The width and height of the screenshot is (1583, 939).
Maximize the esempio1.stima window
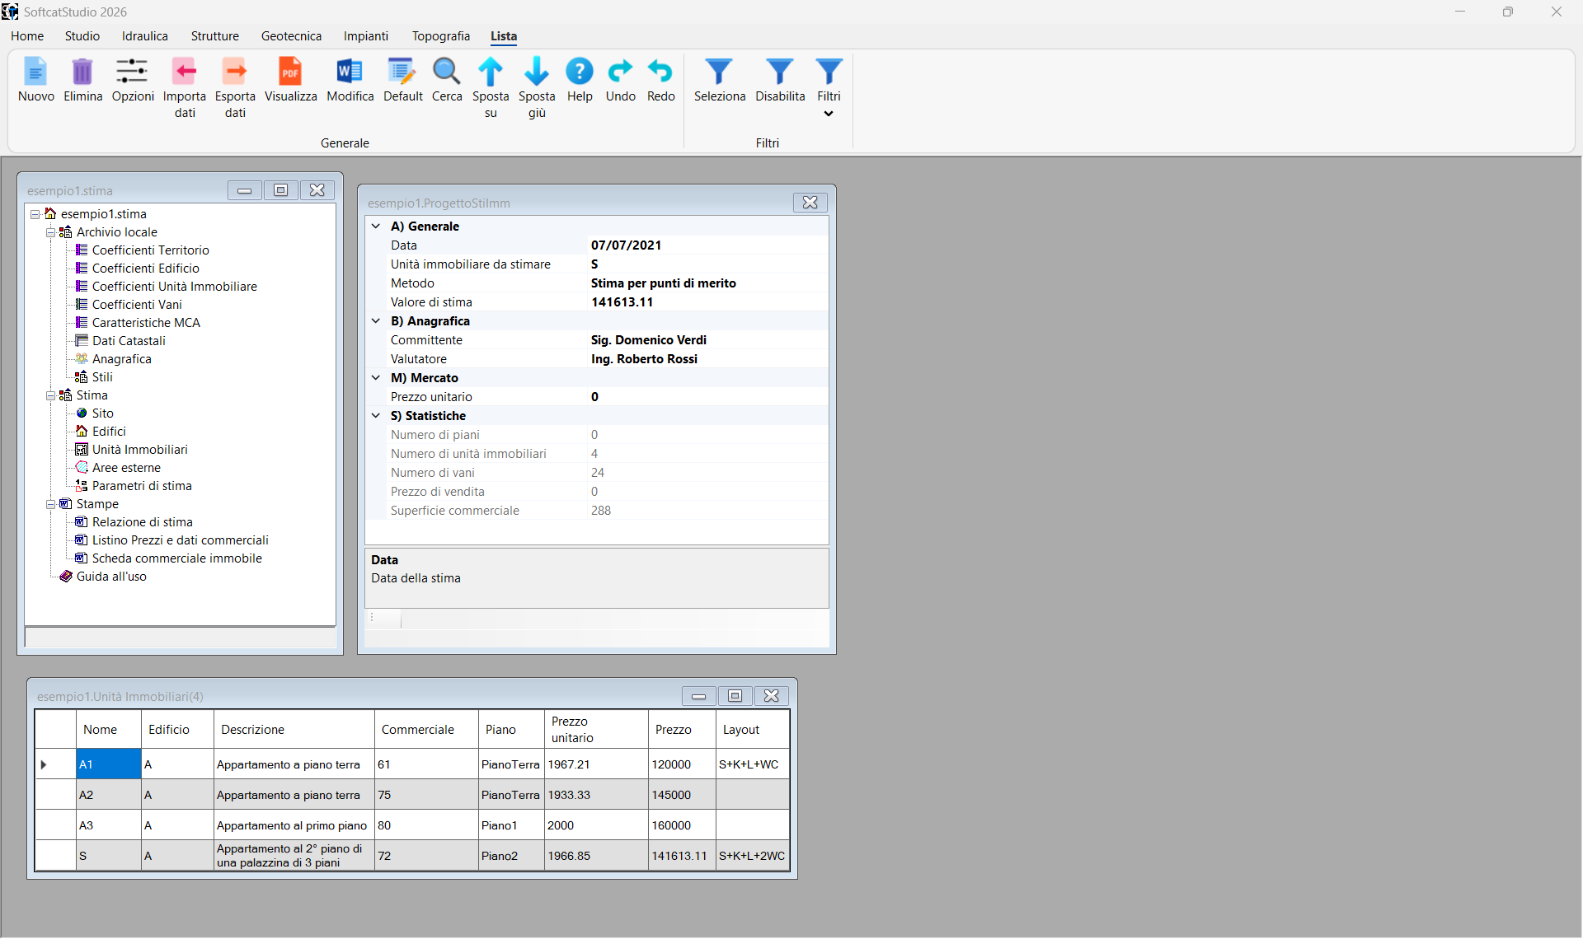click(x=280, y=190)
